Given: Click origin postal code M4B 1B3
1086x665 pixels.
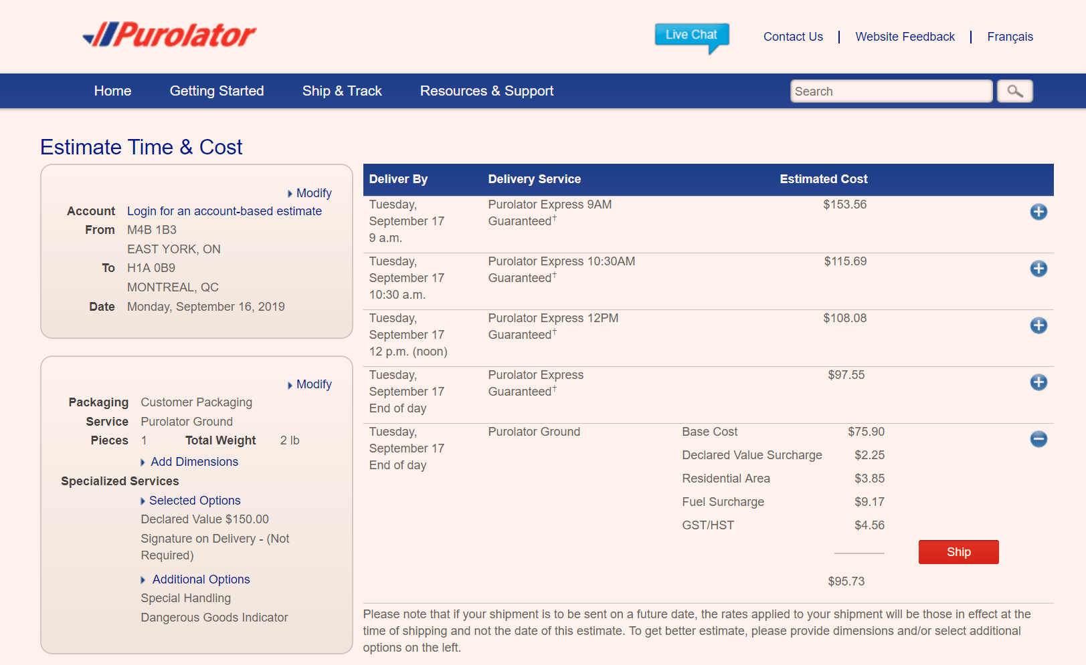Looking at the screenshot, I should click(x=152, y=230).
